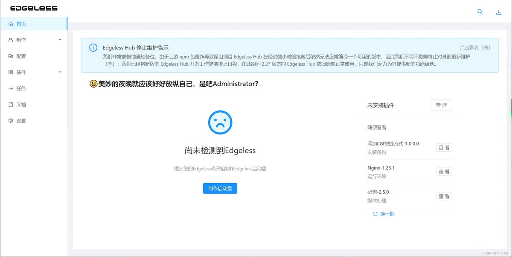Click the home icon beside 首页
This screenshot has height=257, width=512.
tap(11, 24)
